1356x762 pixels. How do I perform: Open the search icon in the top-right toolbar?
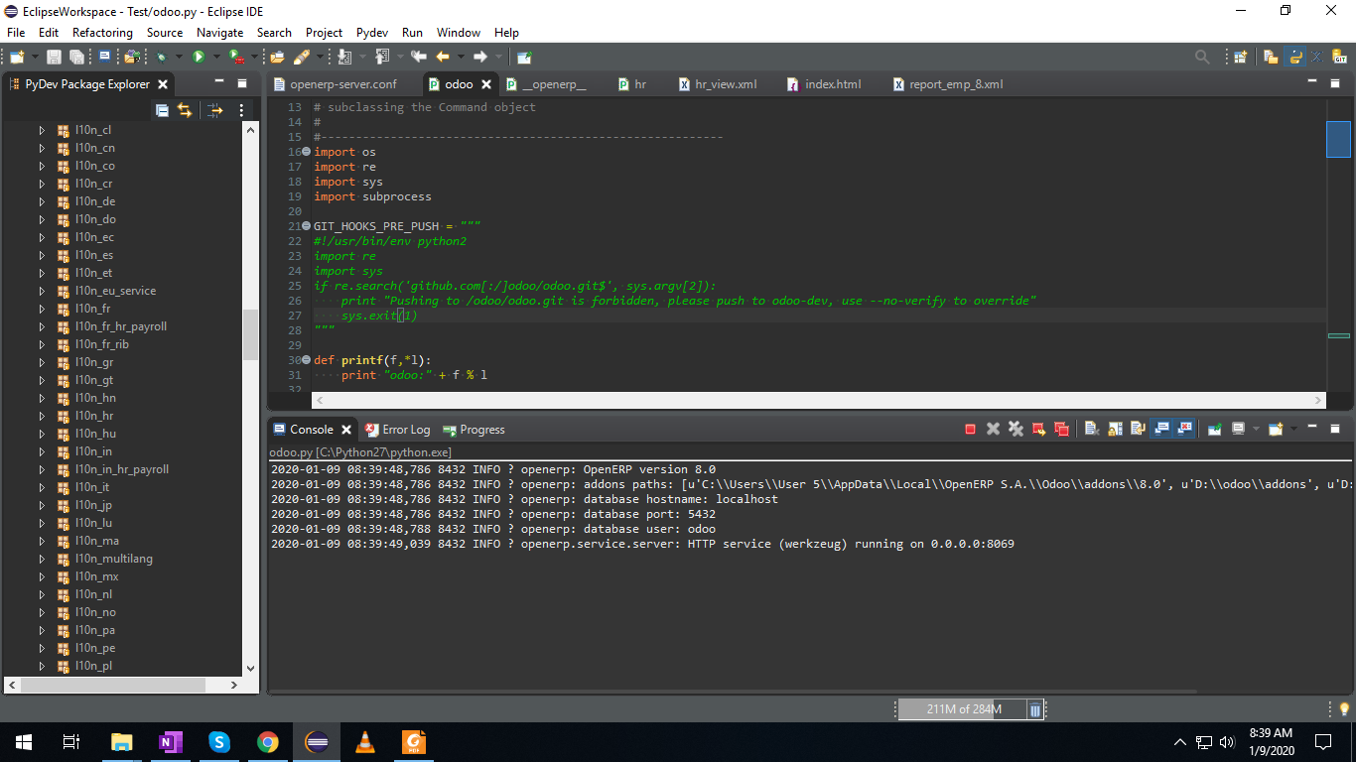coord(1201,57)
